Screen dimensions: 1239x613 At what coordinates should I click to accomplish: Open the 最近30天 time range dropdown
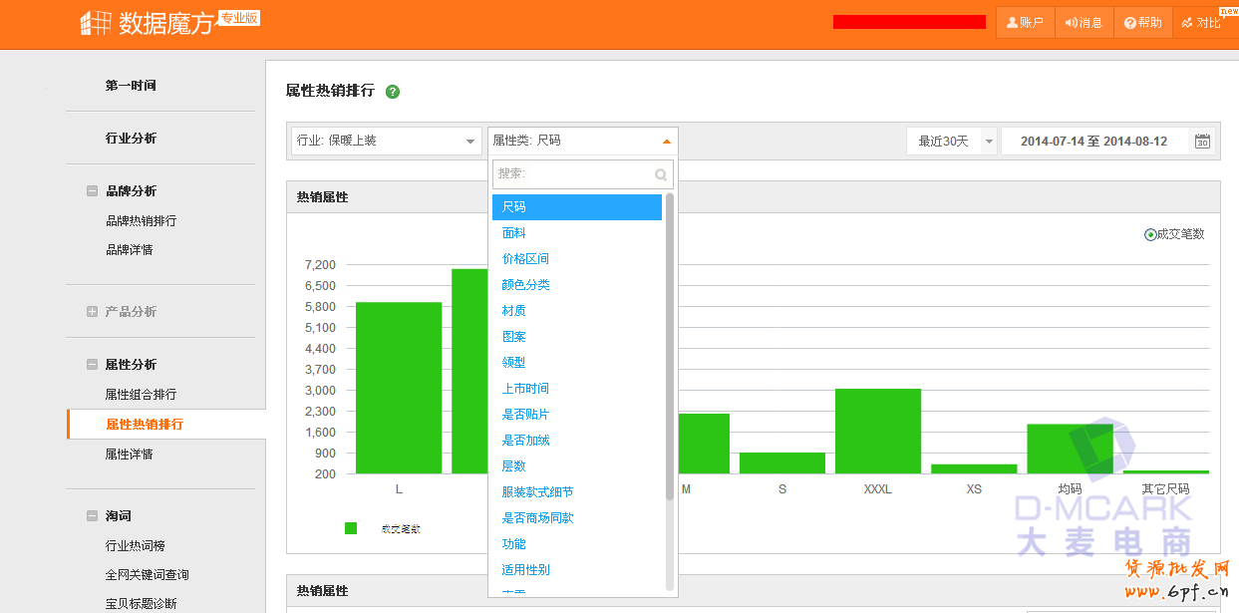tap(951, 142)
